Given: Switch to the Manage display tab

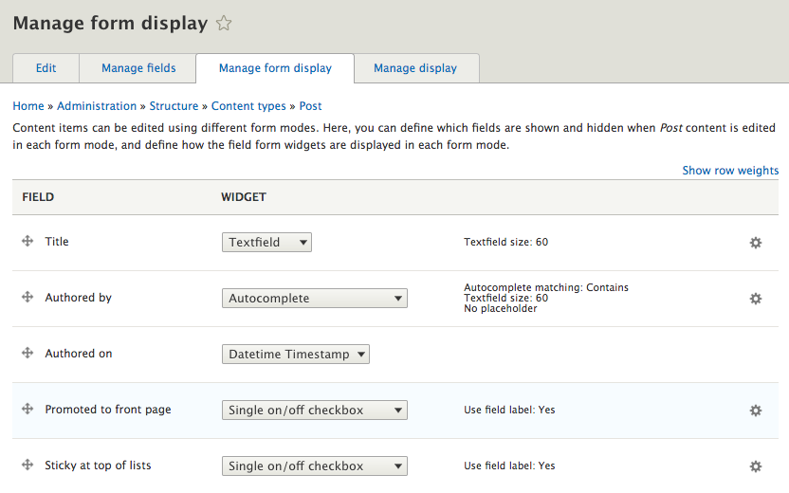Looking at the screenshot, I should [x=415, y=68].
